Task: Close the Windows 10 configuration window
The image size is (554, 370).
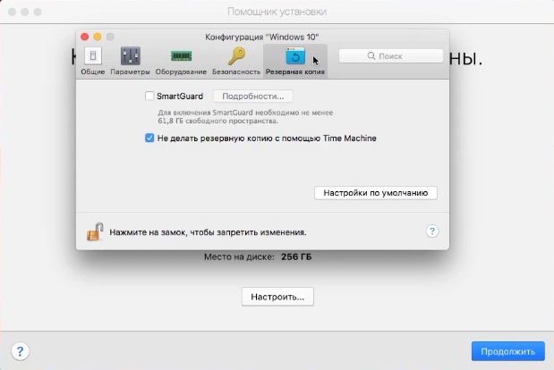Action: 86,37
